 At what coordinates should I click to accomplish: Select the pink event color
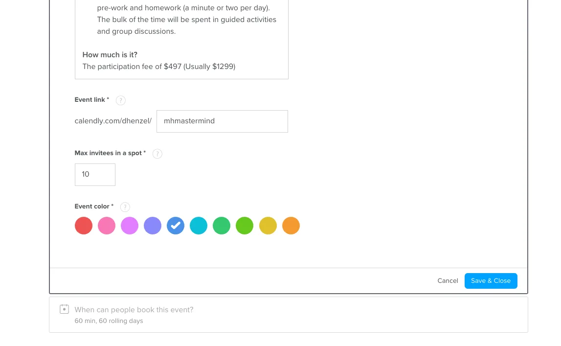point(107,226)
